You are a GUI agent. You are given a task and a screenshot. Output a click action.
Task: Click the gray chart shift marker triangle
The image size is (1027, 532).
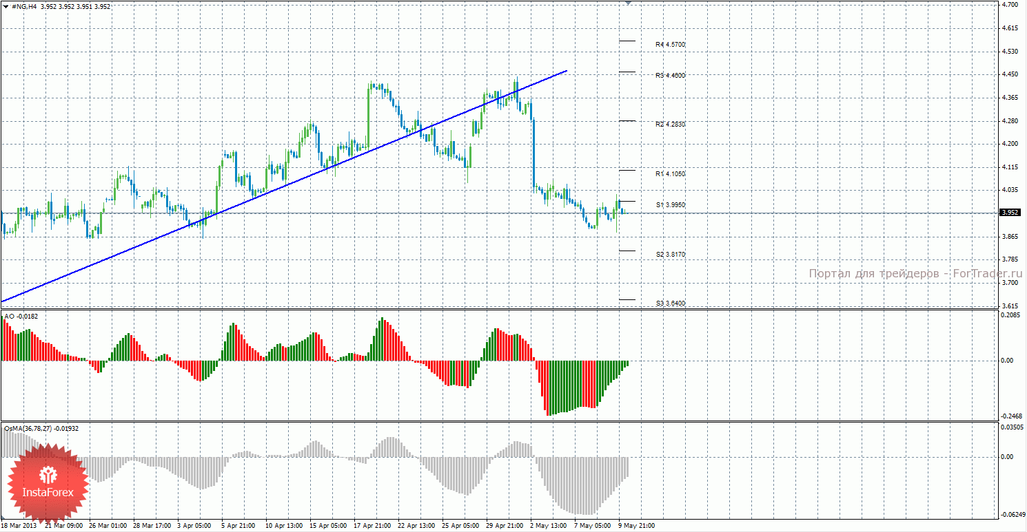[628, 3]
